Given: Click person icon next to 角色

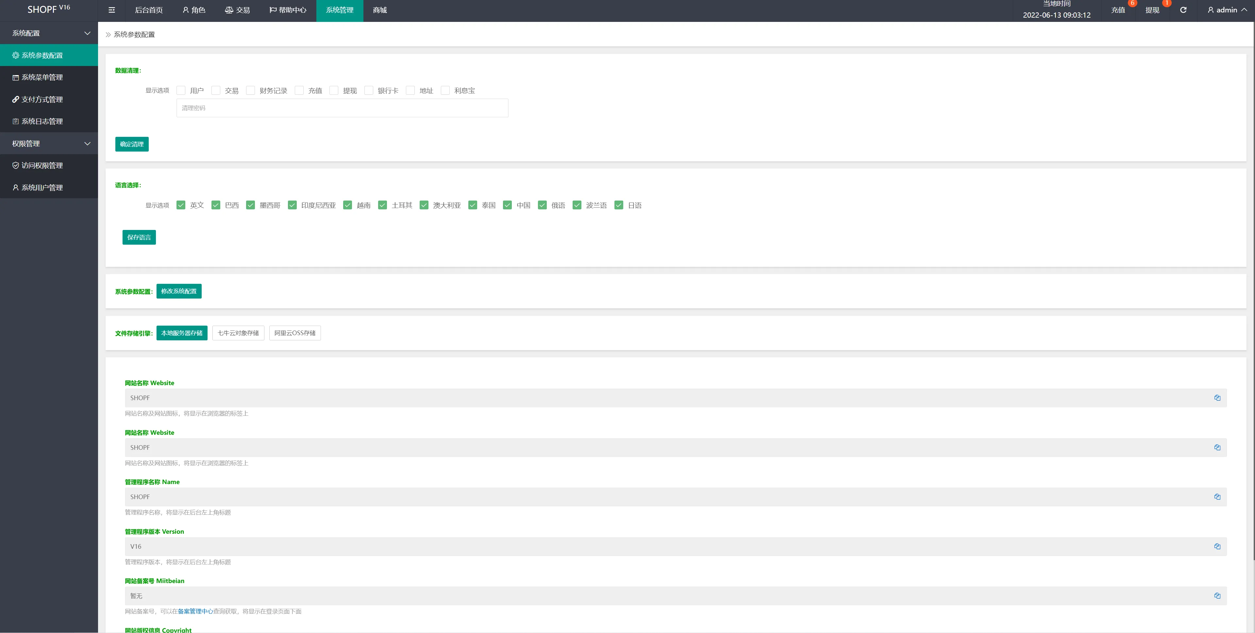Looking at the screenshot, I should [x=186, y=10].
